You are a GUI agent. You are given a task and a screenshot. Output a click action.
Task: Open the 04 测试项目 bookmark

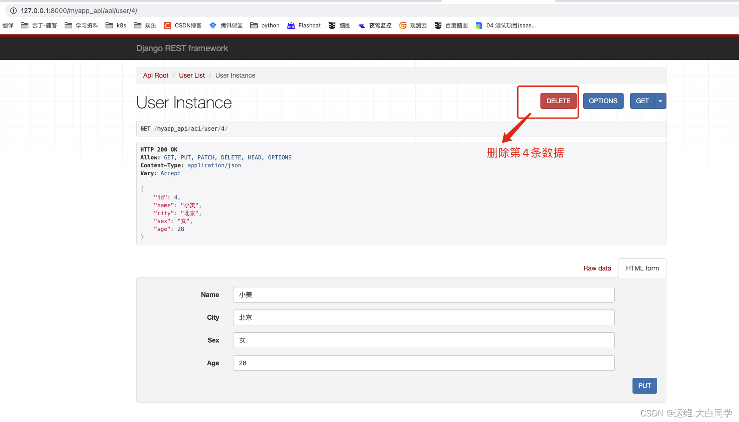tap(506, 26)
